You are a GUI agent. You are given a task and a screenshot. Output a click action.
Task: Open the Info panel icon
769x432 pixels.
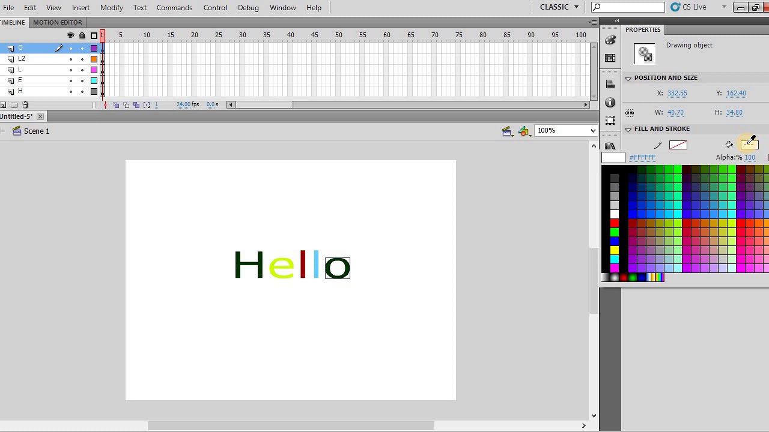point(610,103)
